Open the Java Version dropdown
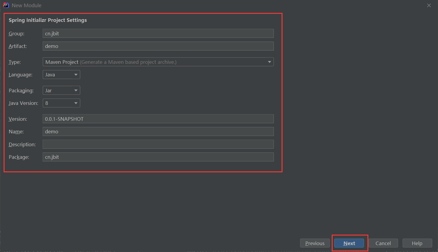 tap(61, 103)
